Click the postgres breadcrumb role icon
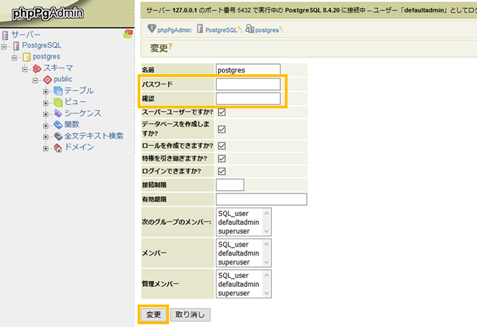 tap(250, 29)
